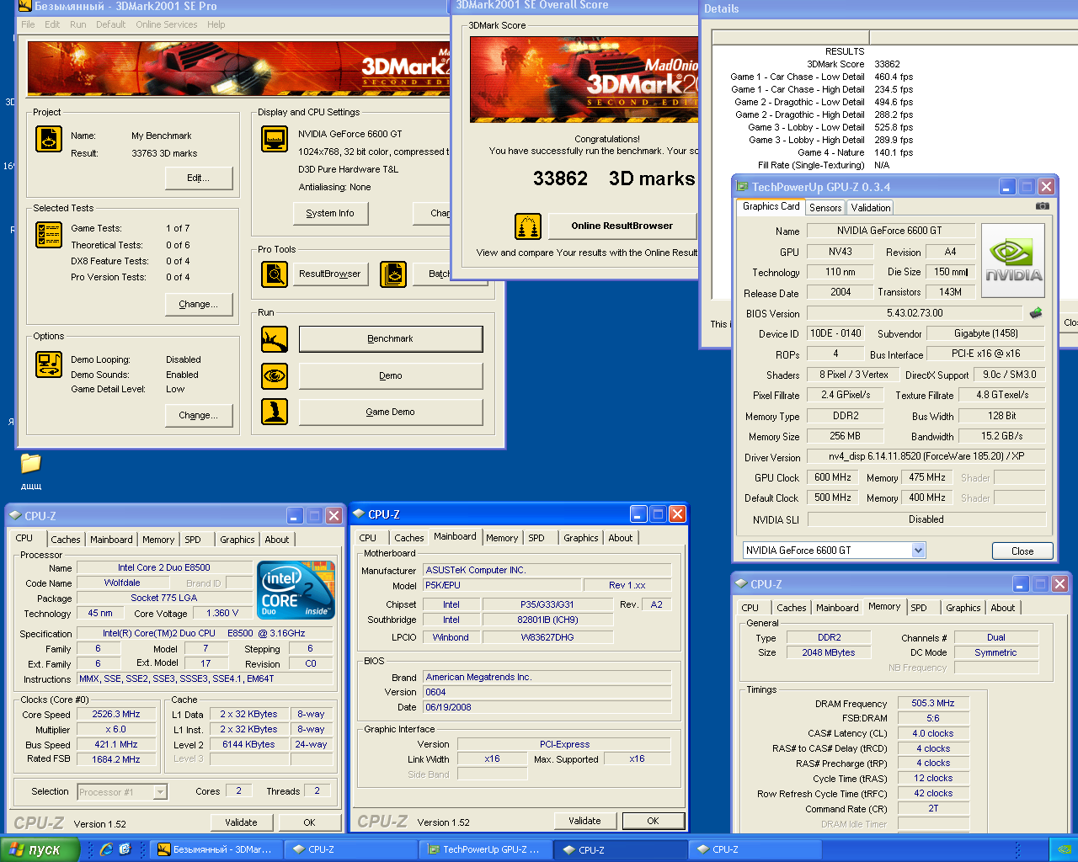Click the Options music-note icon in 3DMark
This screenshot has height=862, width=1078.
point(49,364)
